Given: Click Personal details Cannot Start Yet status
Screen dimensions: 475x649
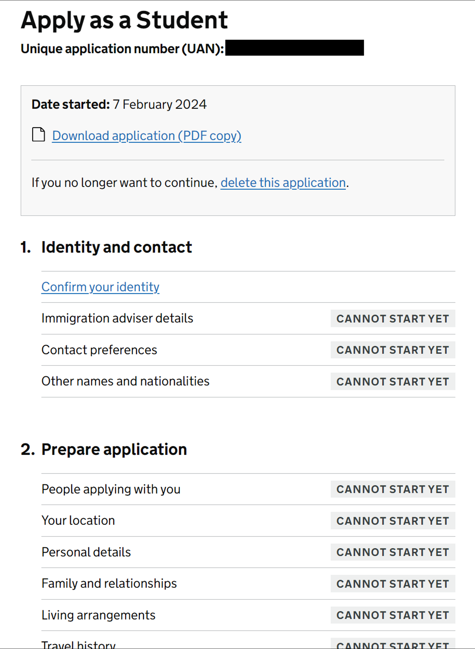Looking at the screenshot, I should (393, 552).
